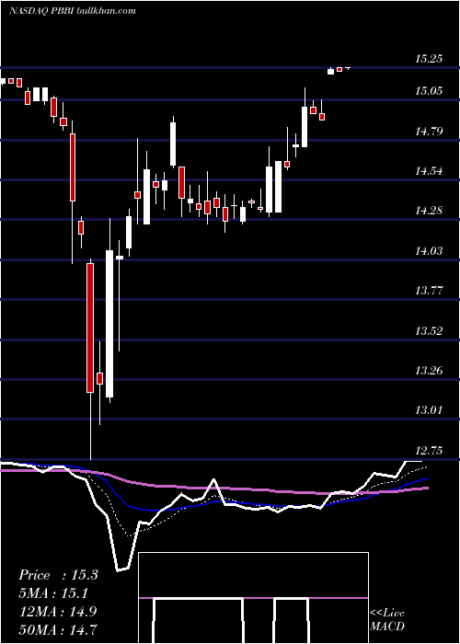Click the 50MA : 14.7 readout
Image resolution: width=460 pixels, height=644 pixels.
pos(58,629)
